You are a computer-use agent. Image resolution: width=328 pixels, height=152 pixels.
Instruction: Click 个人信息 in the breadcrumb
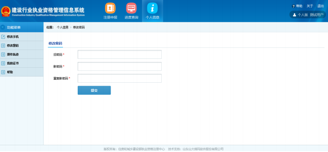pos(62,27)
